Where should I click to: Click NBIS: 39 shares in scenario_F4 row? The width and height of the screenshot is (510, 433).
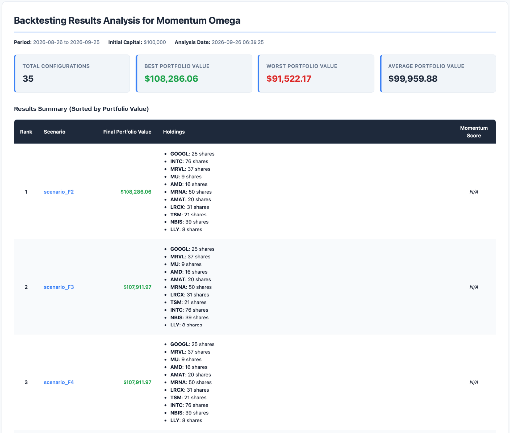[189, 413]
